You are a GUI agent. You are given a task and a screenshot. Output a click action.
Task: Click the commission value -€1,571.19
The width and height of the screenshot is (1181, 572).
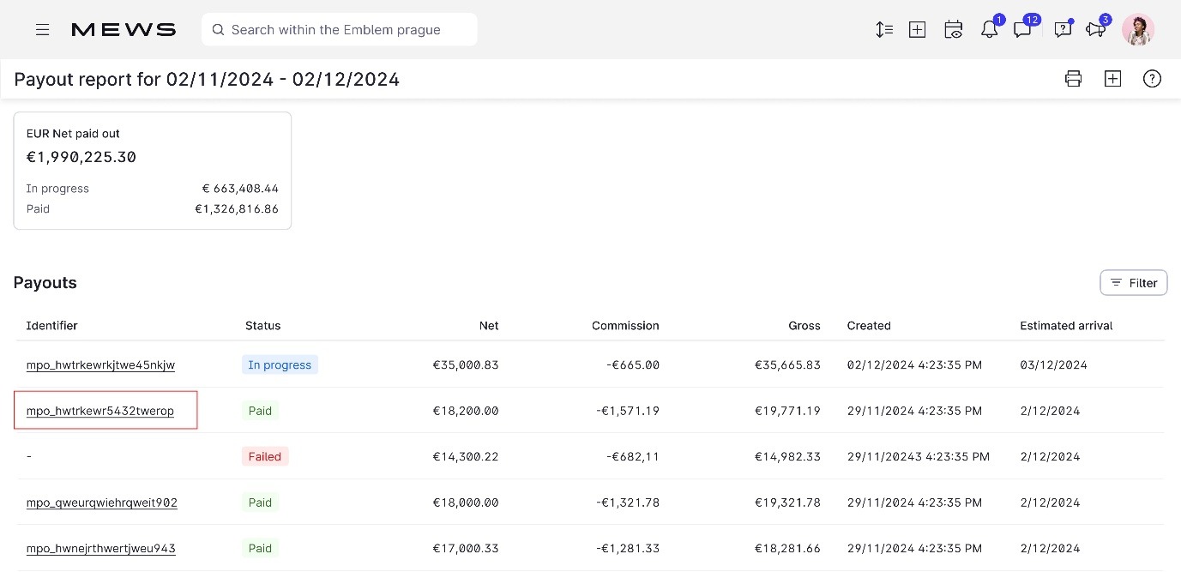628,411
